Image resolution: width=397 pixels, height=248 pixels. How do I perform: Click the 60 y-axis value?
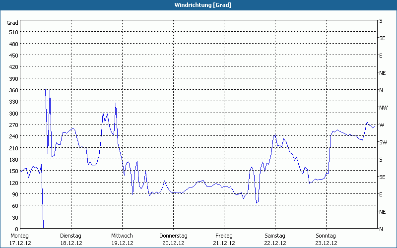[15, 206]
